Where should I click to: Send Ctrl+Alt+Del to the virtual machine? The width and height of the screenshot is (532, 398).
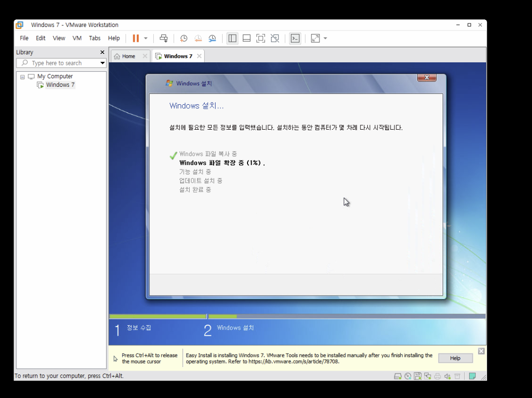pos(164,38)
